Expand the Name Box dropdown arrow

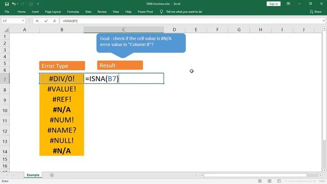(23, 21)
